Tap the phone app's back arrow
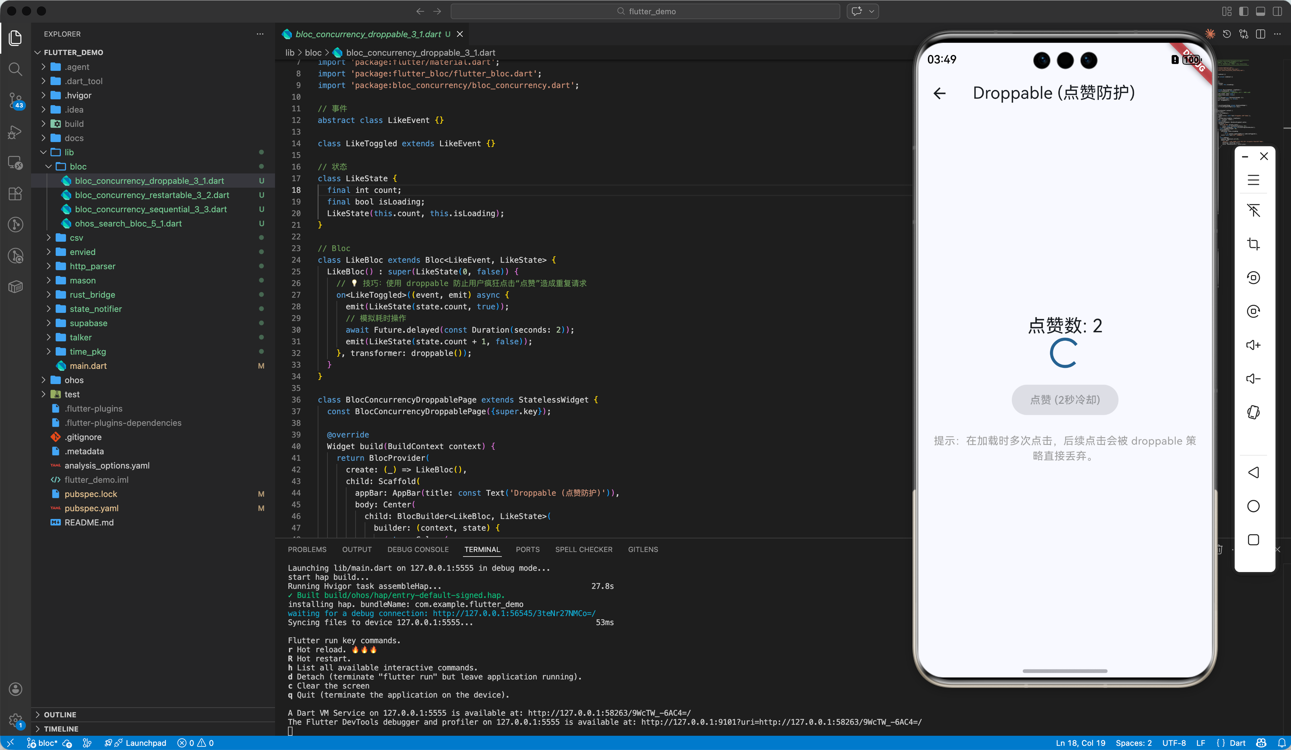 coord(940,93)
